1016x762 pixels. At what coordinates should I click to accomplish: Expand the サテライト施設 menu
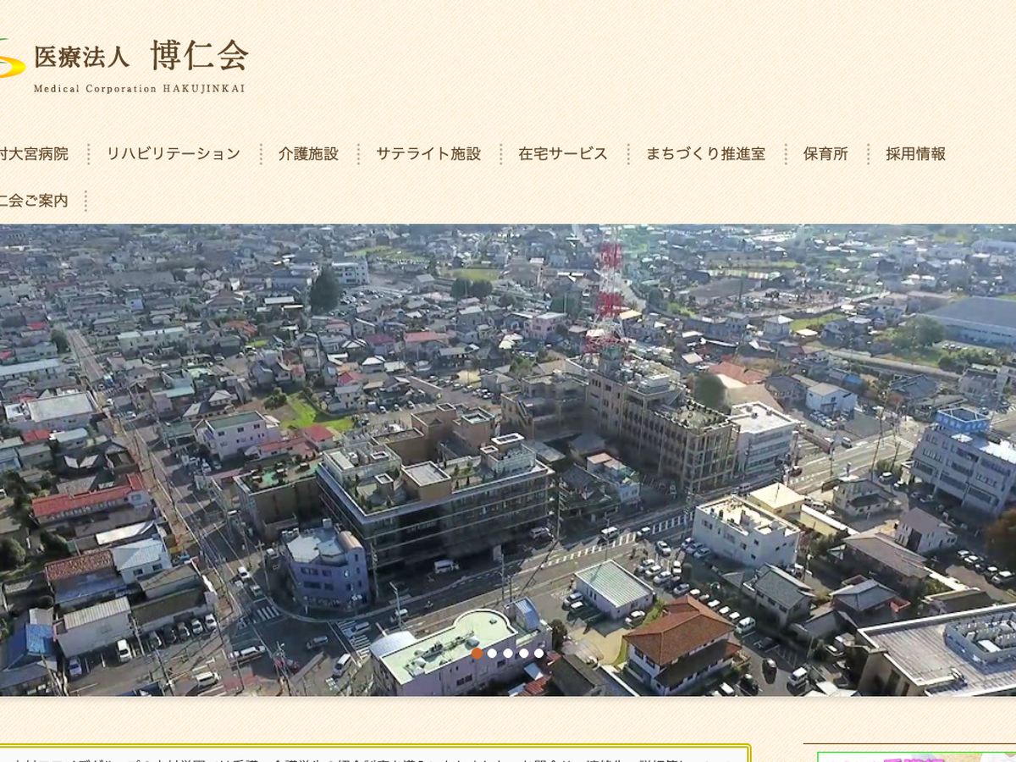pyautogui.click(x=428, y=154)
